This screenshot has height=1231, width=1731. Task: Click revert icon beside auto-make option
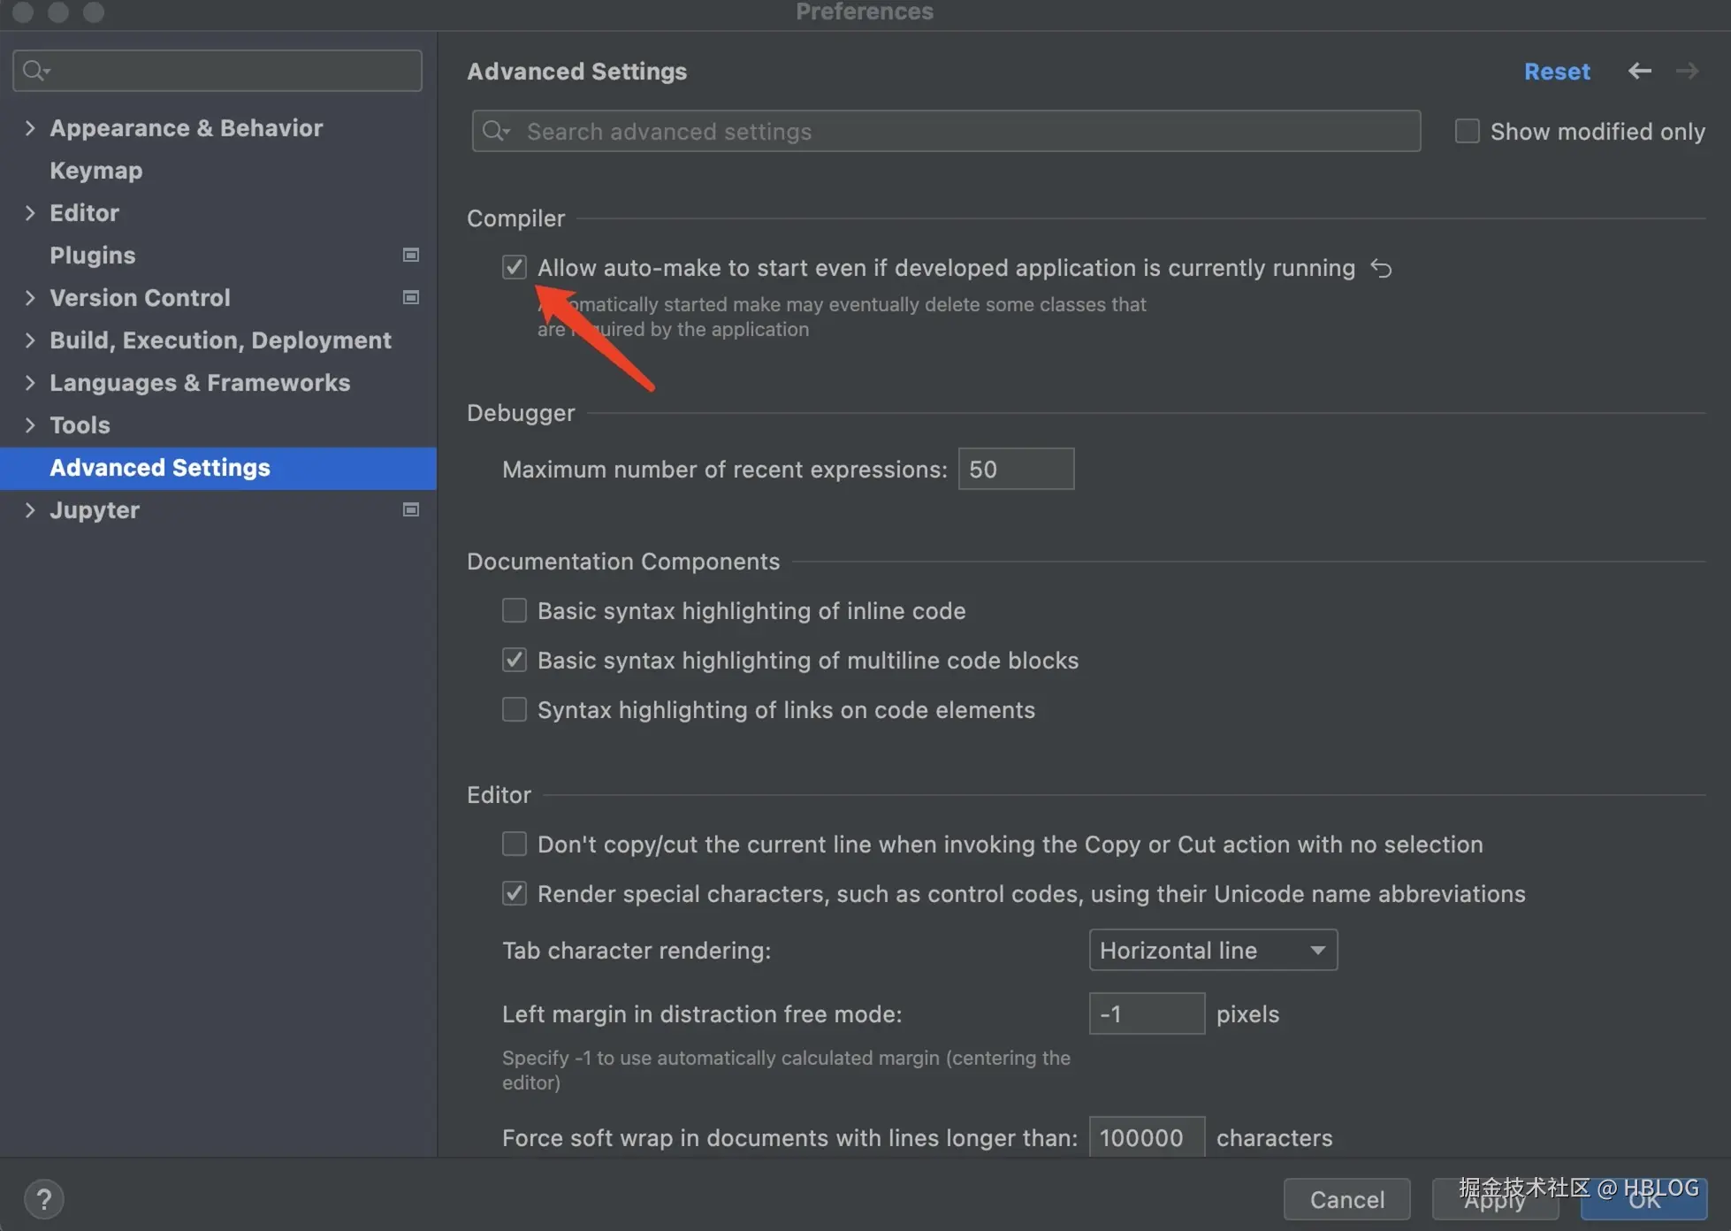pyautogui.click(x=1381, y=268)
